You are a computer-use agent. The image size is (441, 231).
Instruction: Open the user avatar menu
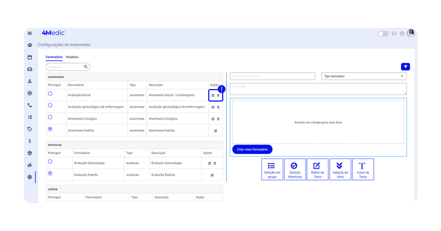coord(411,33)
